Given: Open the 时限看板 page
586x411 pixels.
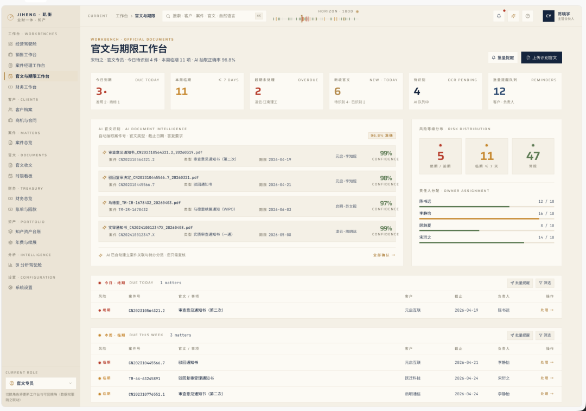Looking at the screenshot, I should 40,176.
